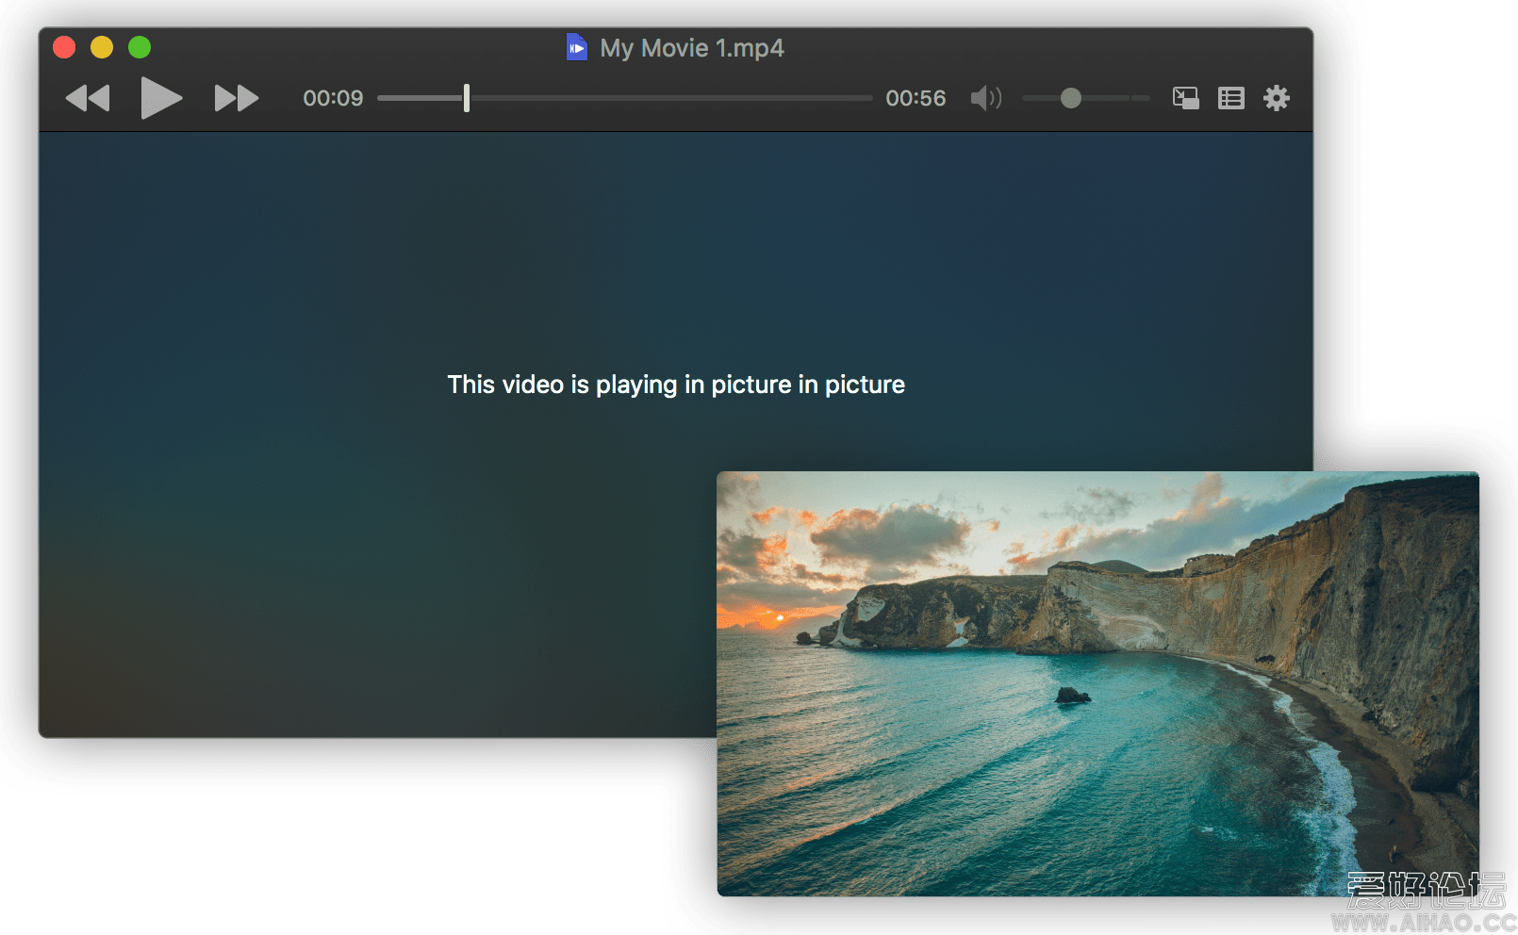Image resolution: width=1518 pixels, height=935 pixels.
Task: Click the far right end of volume track
Action: pyautogui.click(x=1145, y=98)
